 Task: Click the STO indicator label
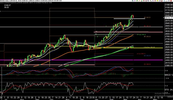169,90
